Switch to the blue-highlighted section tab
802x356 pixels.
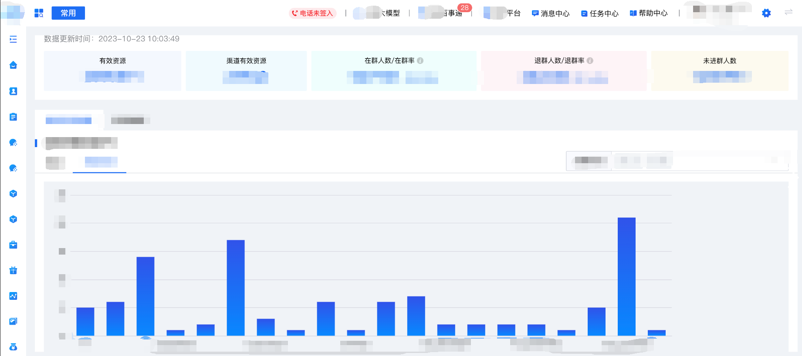[69, 120]
